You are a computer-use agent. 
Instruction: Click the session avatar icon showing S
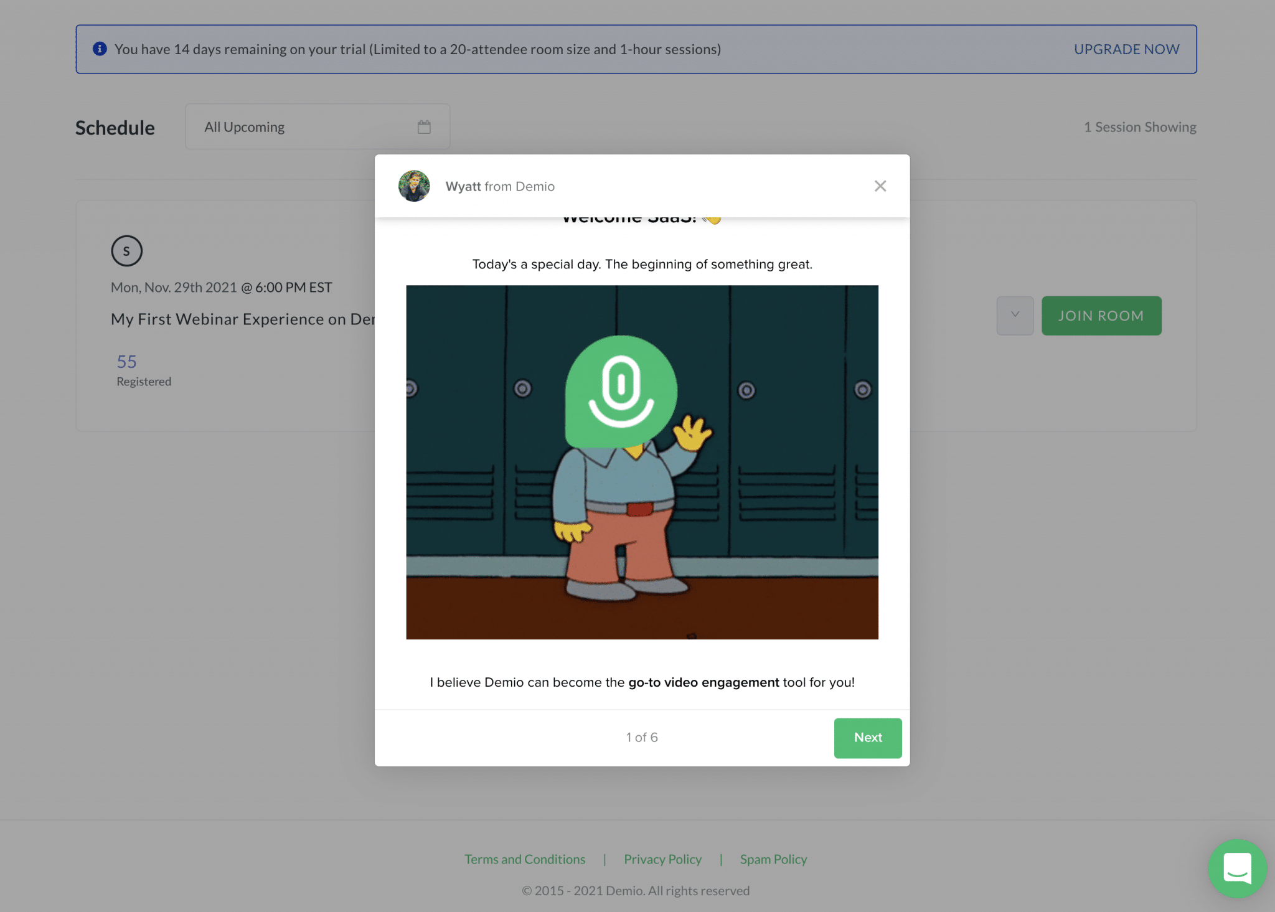[x=126, y=251]
